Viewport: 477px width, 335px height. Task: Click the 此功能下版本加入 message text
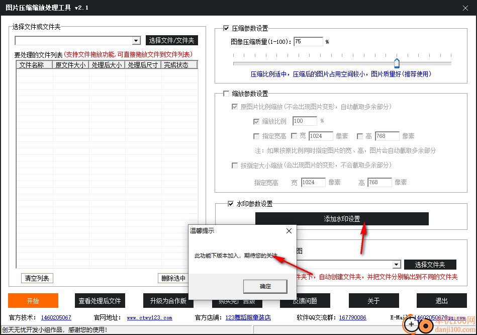(x=236, y=256)
